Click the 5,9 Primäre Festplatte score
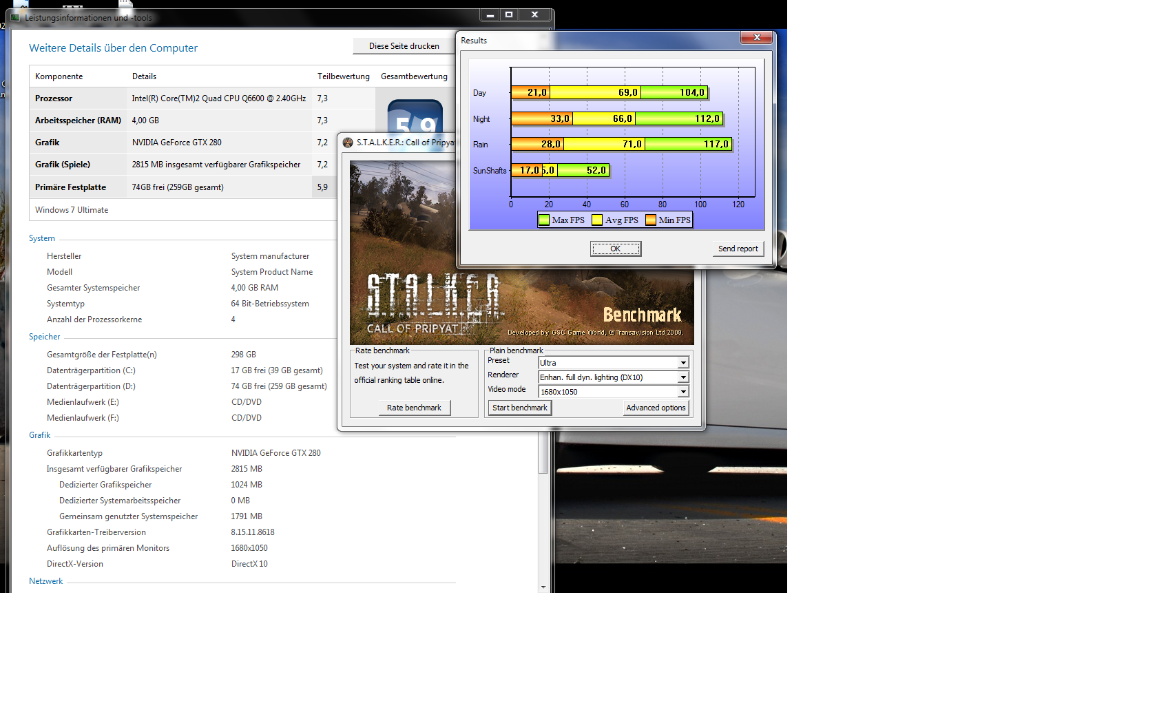The height and width of the screenshot is (723, 1157). pyautogui.click(x=322, y=187)
